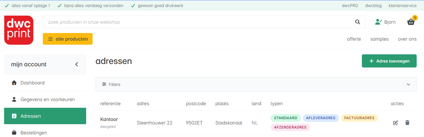The height and width of the screenshot is (137, 424).
Task: Click the search magnifier icon
Action: [357, 22]
